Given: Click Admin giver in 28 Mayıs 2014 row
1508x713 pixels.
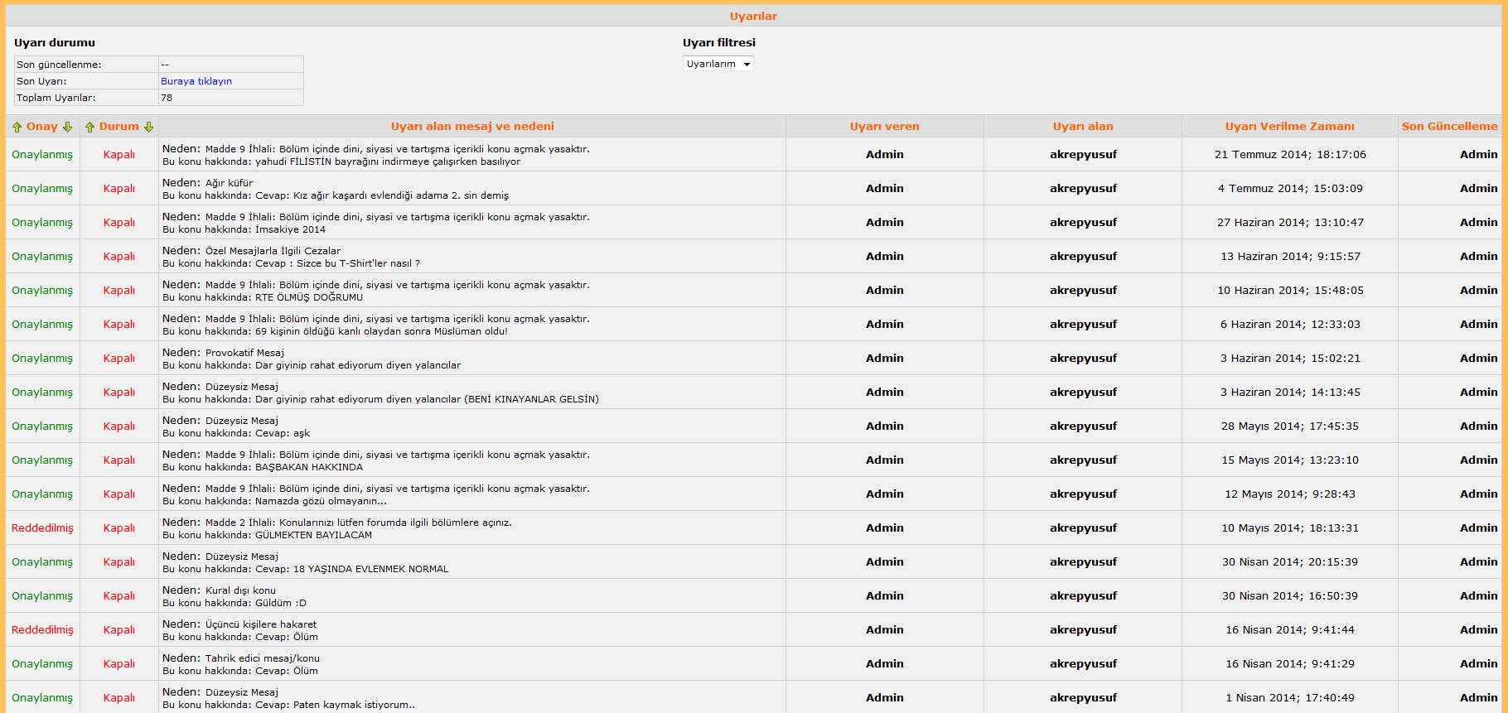Looking at the screenshot, I should pos(885,426).
